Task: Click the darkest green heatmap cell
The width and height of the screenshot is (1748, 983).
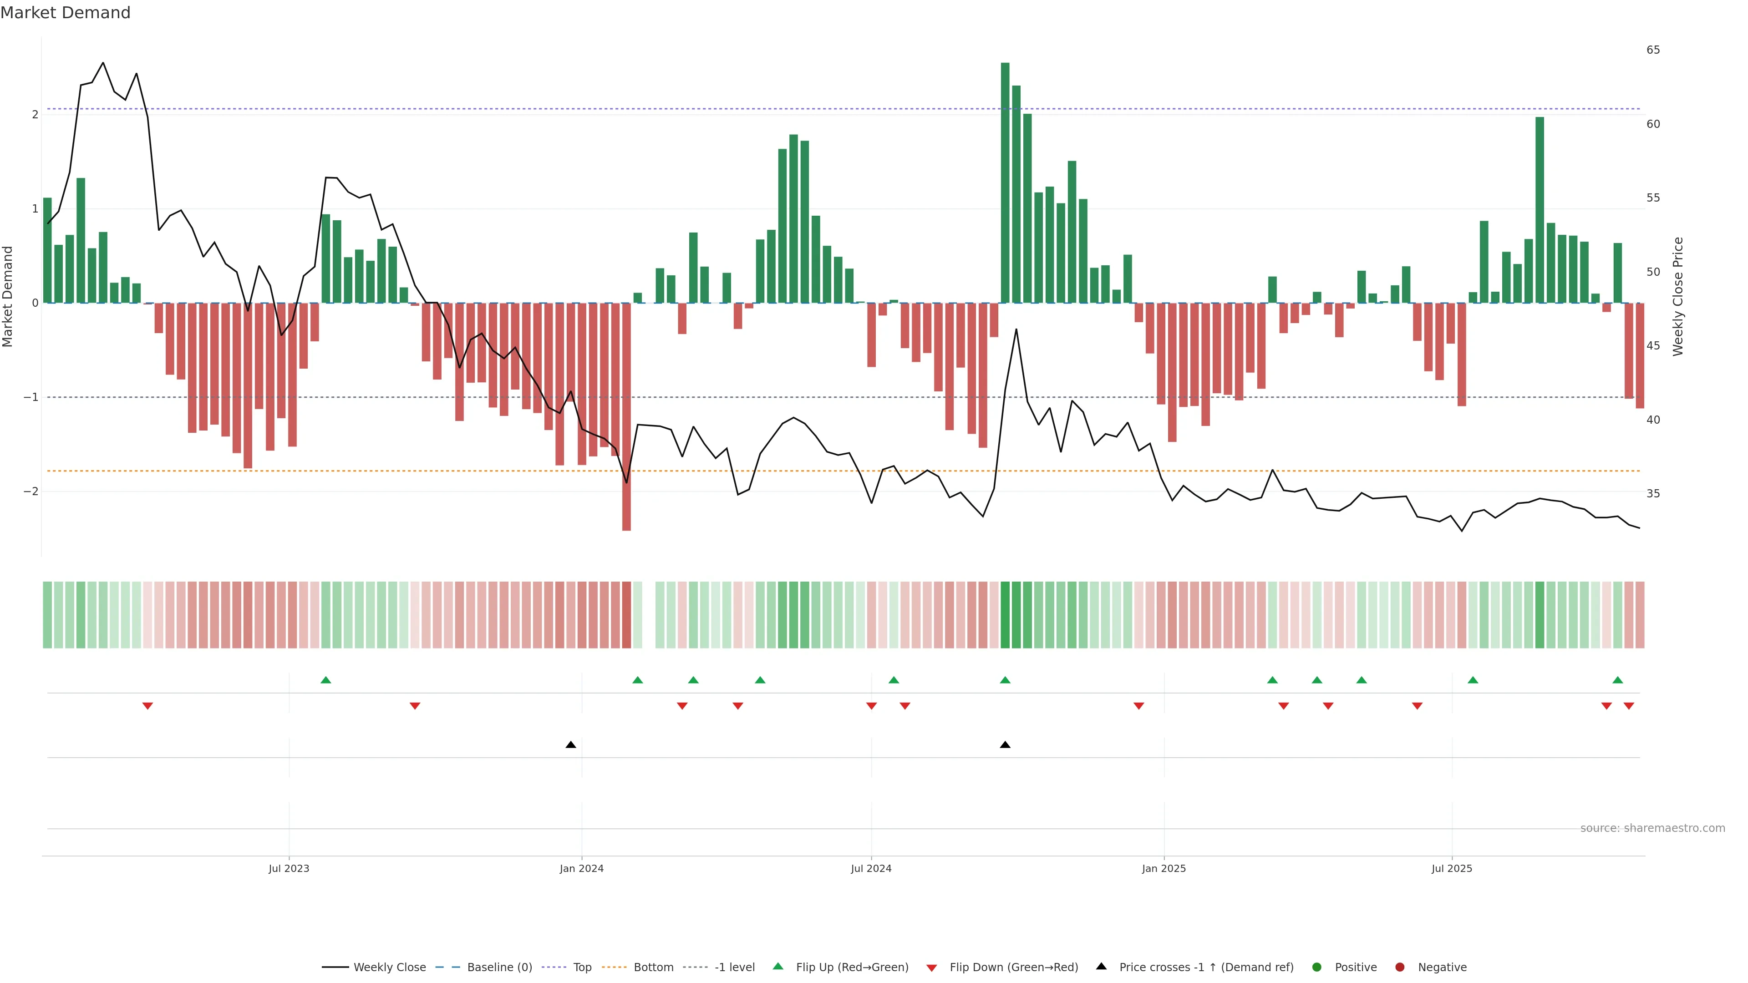Action: (1005, 615)
